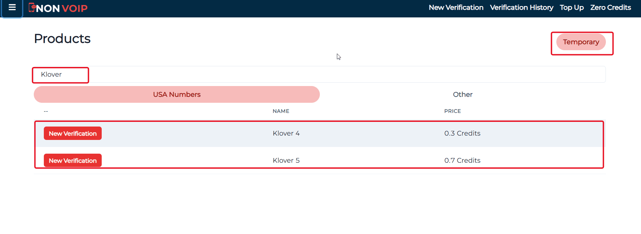Click the 0.3 Credits price
641x234 pixels.
(462, 133)
